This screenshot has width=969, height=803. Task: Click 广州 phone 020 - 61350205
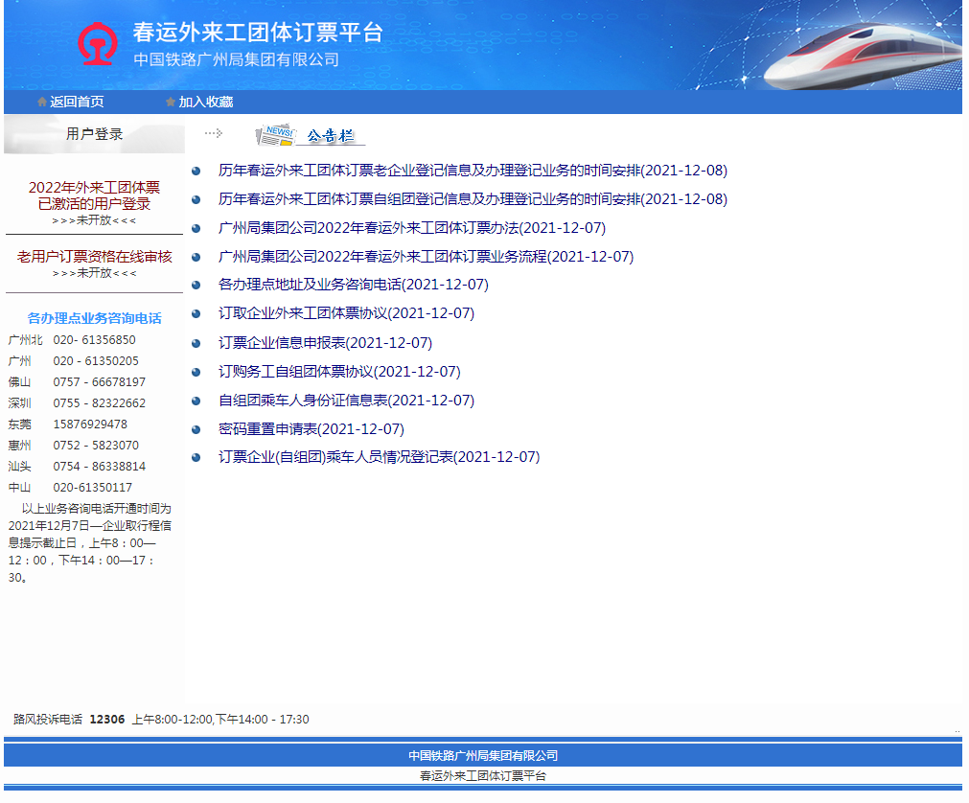tap(96, 360)
